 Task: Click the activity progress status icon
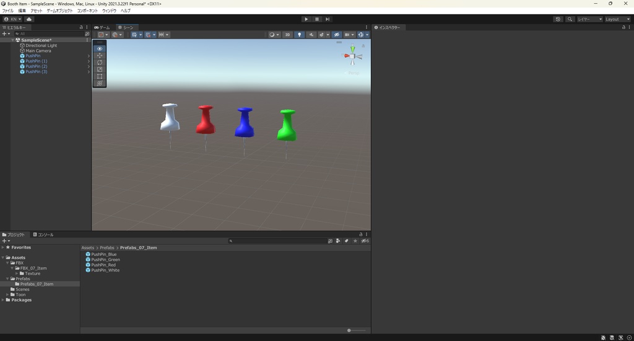point(629,338)
